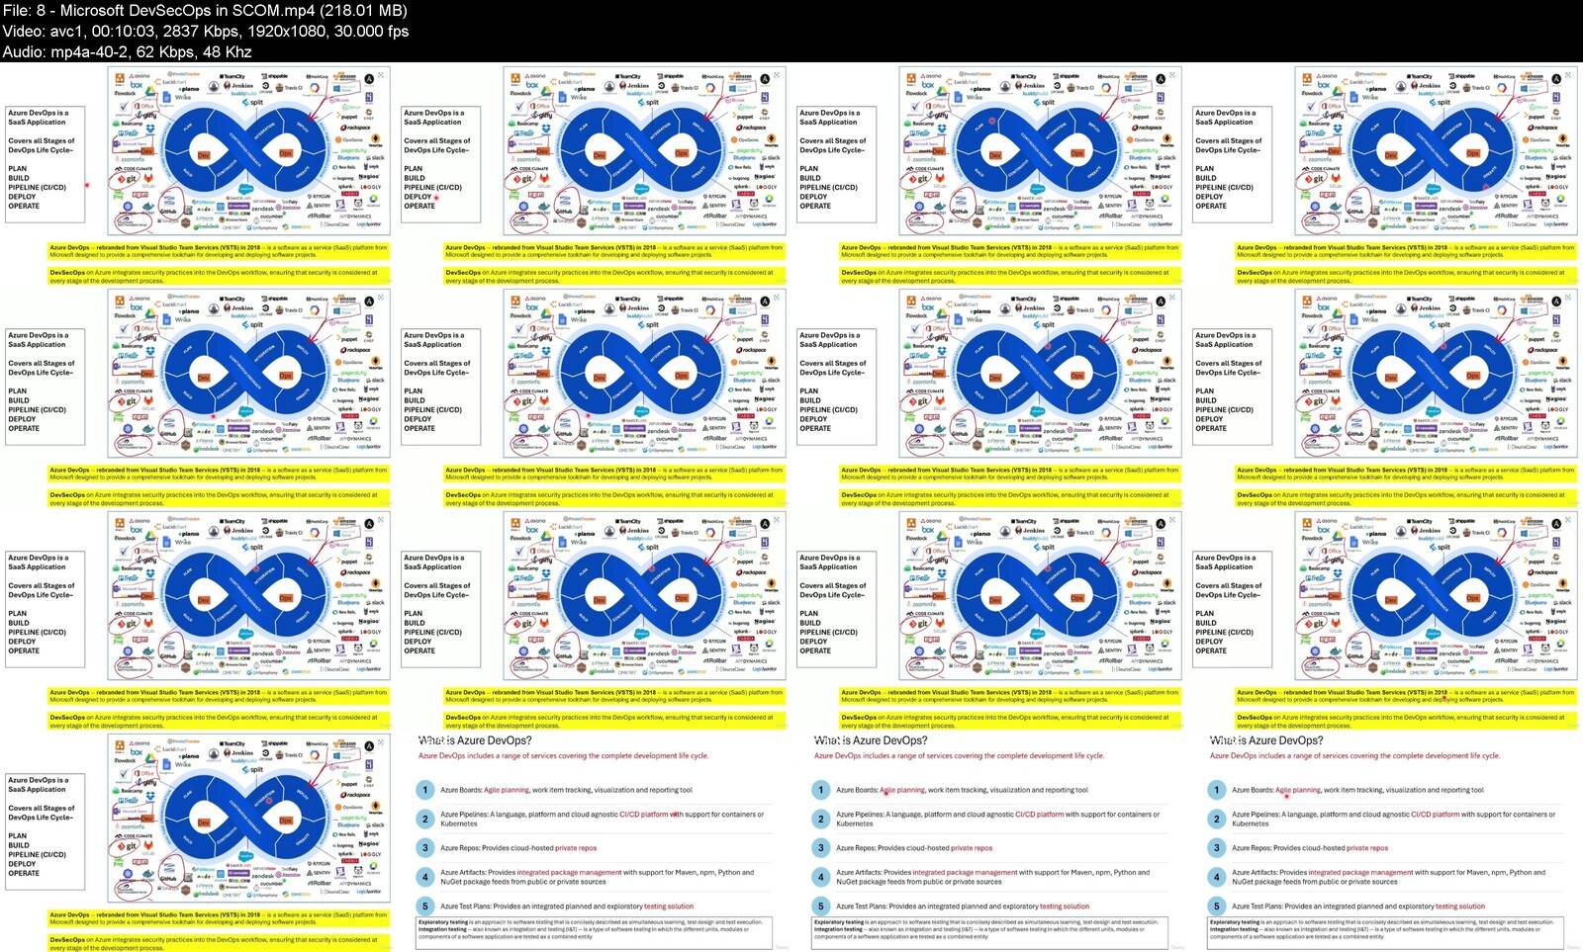Choose the fourth thumbnail in the third row
The image size is (1583, 952).
click(x=1385, y=621)
